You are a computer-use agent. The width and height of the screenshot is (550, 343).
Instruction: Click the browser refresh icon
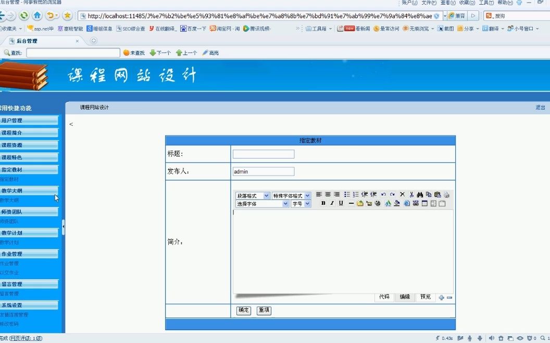[x=23, y=16]
